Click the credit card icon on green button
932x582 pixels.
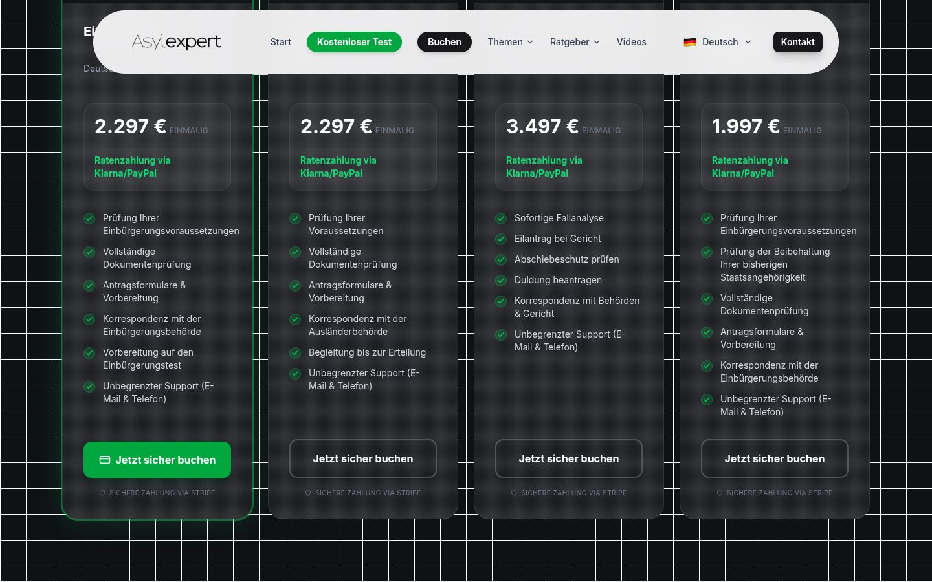point(105,460)
